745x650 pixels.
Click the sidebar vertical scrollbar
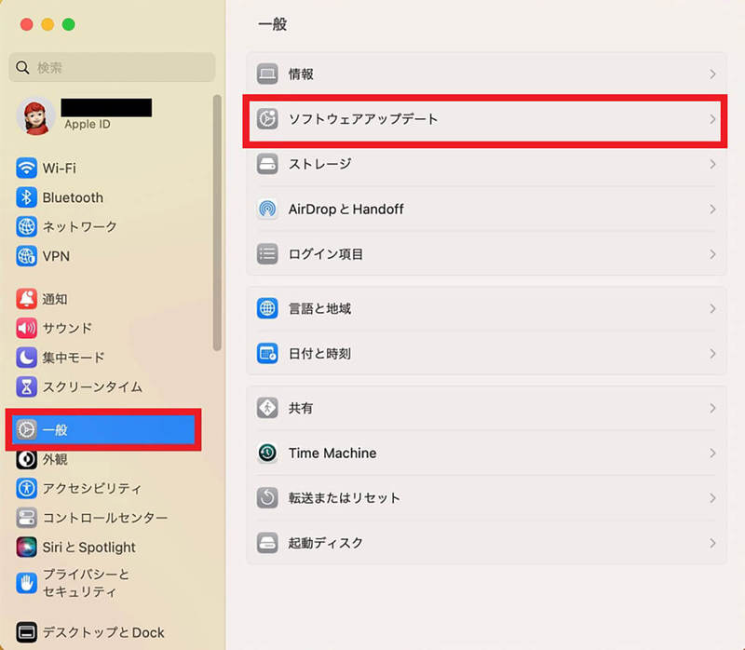pyautogui.click(x=217, y=223)
